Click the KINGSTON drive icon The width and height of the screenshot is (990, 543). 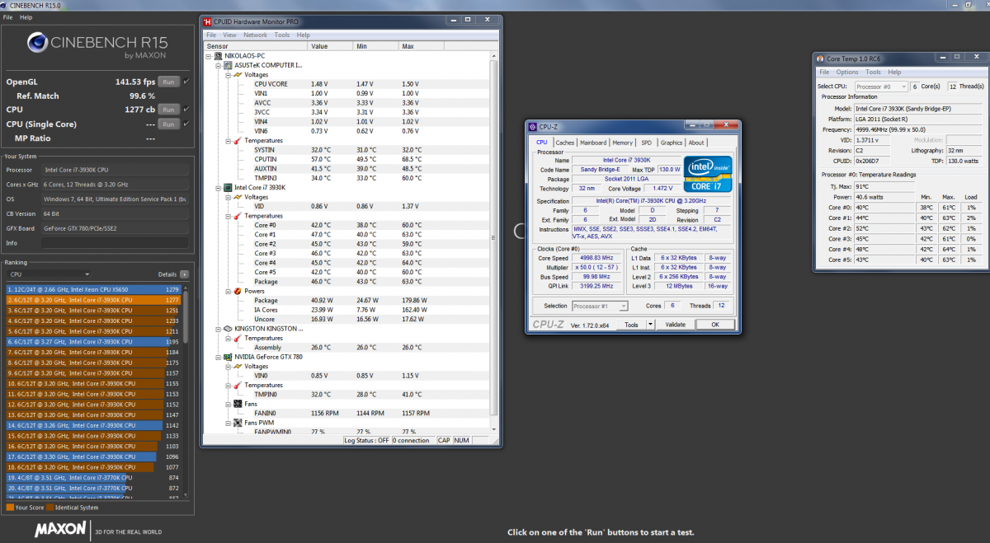[228, 328]
